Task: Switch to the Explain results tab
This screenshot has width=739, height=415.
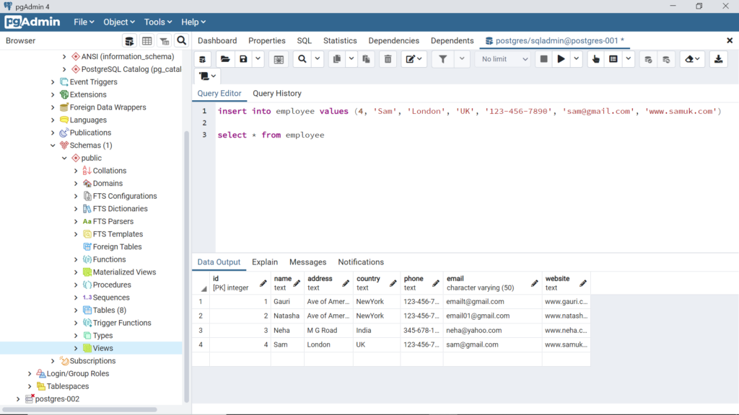Action: click(265, 262)
